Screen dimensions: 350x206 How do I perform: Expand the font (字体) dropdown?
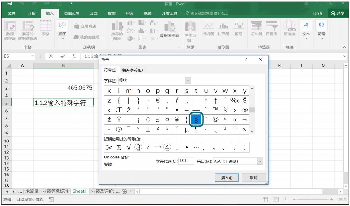point(188,80)
